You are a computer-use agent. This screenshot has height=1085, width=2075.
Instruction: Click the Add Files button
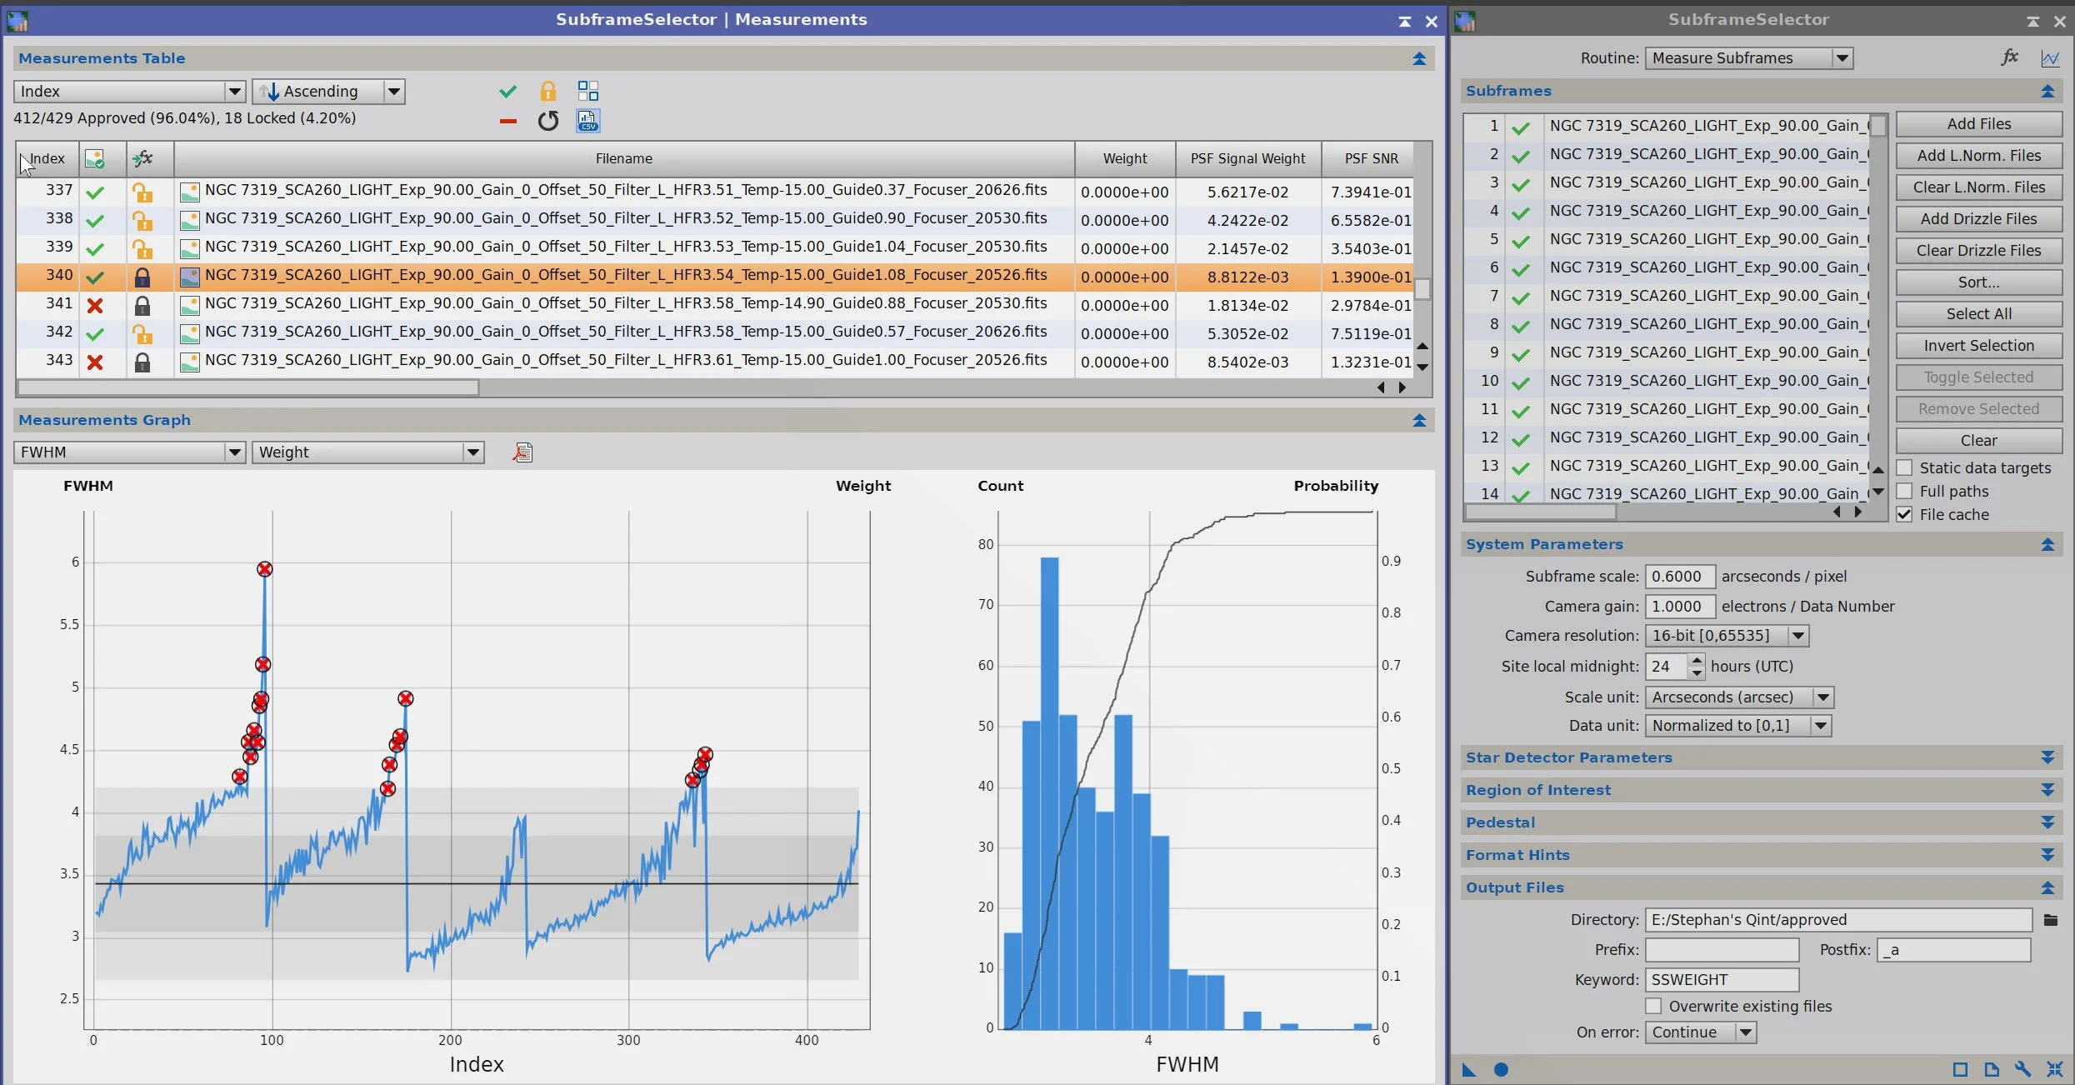click(1978, 124)
